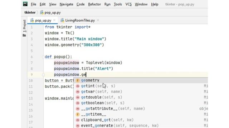The width and height of the screenshot is (229, 128).
Task: Switch to the pop_up.py editor tab
Action: click(x=43, y=21)
